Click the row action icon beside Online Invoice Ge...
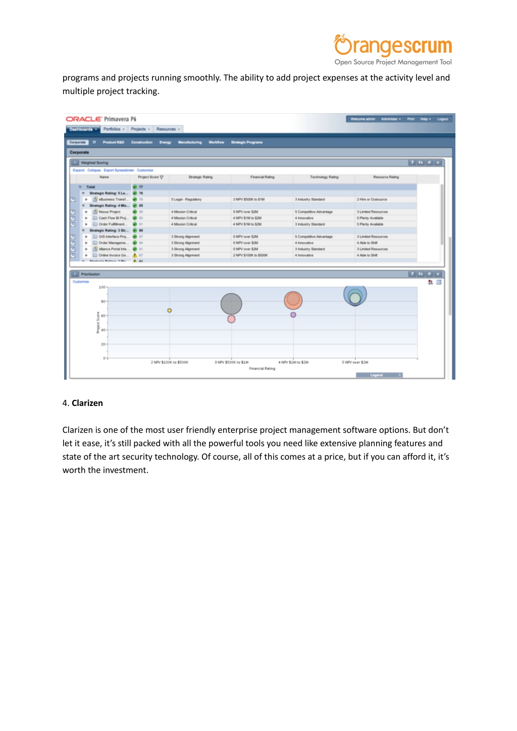517x731 pixels. (x=73, y=255)
